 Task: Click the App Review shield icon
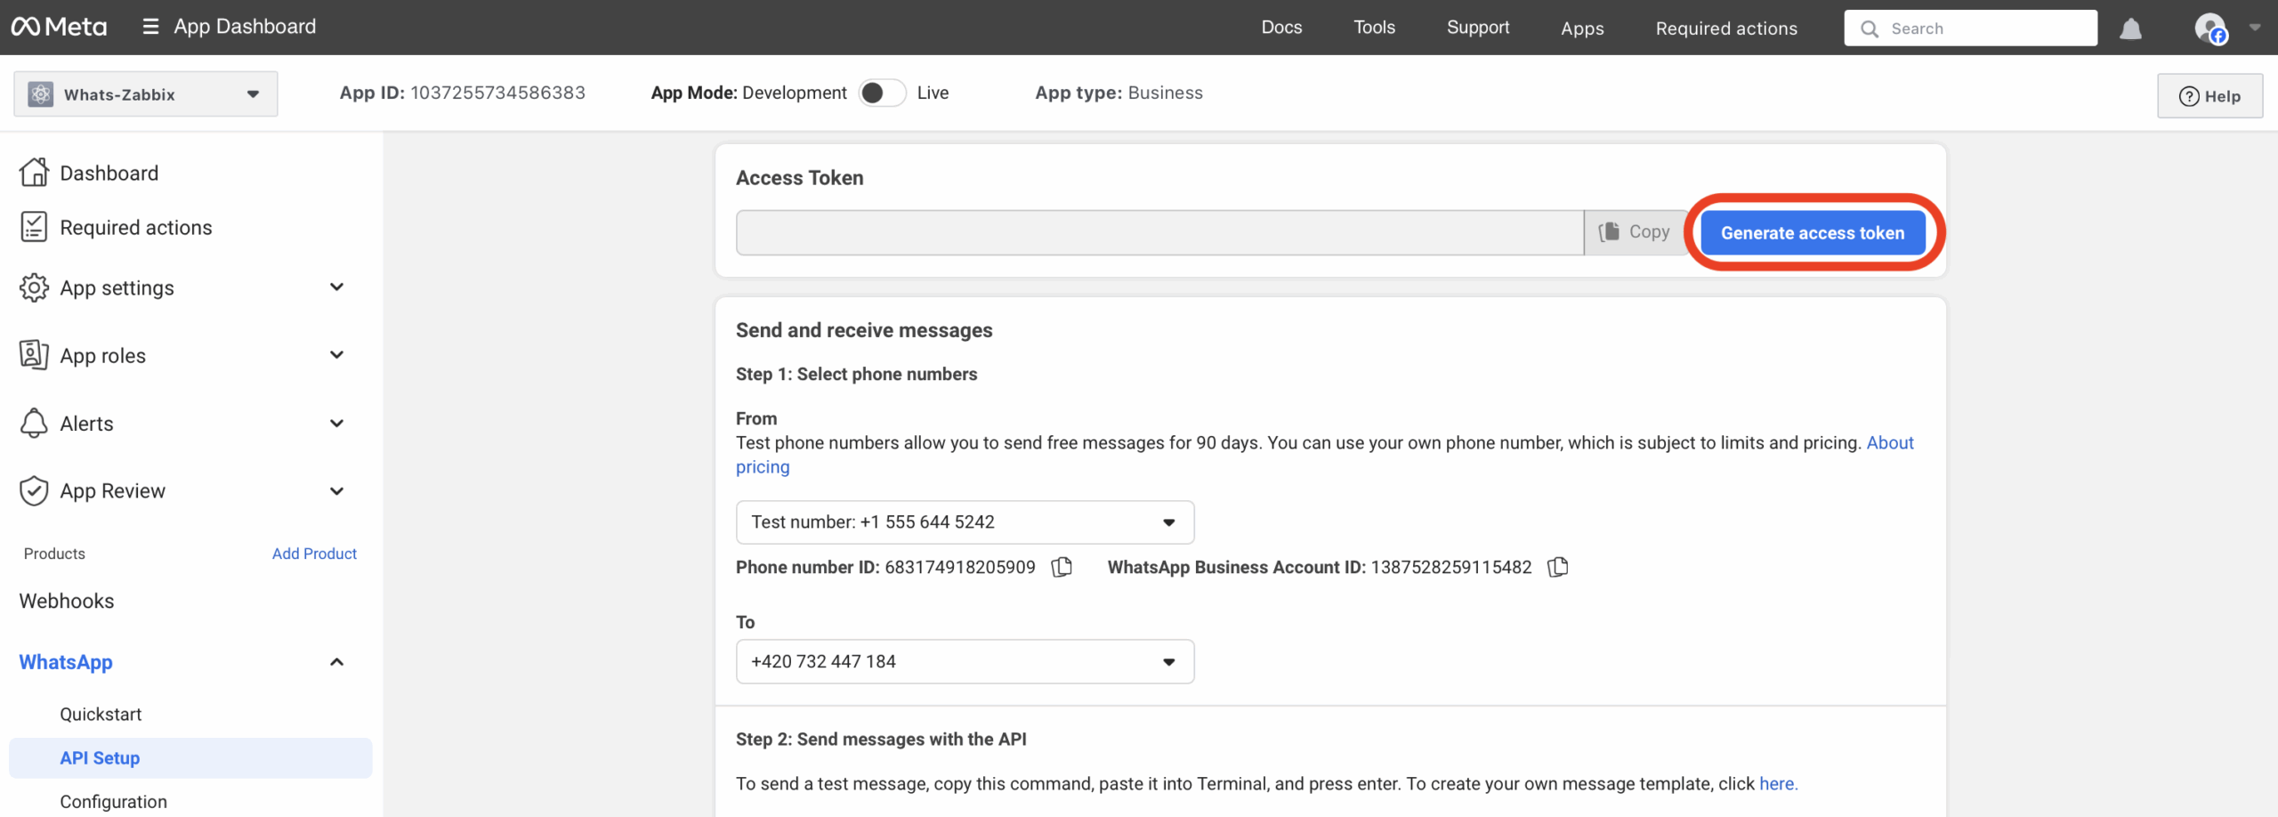tap(34, 490)
